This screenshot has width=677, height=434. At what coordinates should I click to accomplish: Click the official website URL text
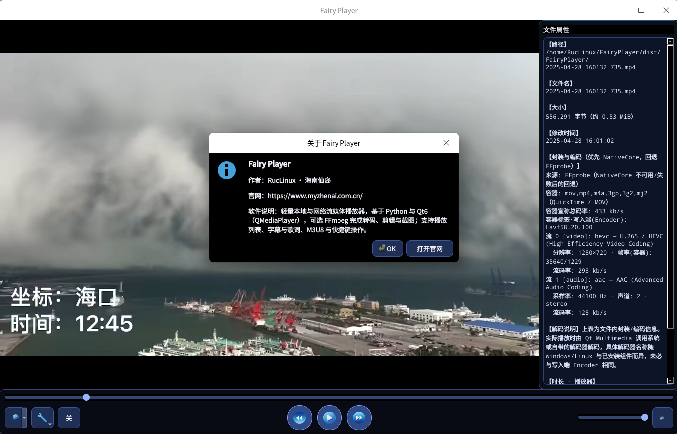(x=315, y=196)
